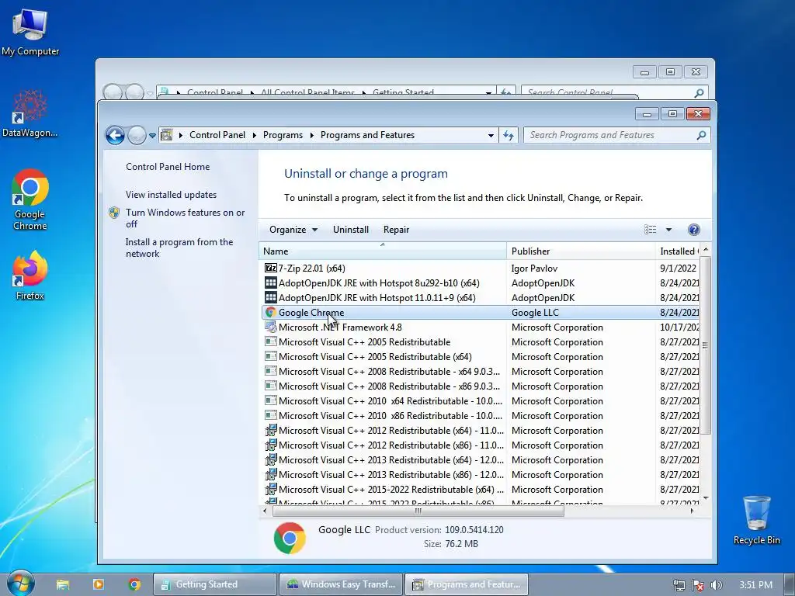Click Programs in the breadcrumb
795x596 pixels.
click(283, 135)
